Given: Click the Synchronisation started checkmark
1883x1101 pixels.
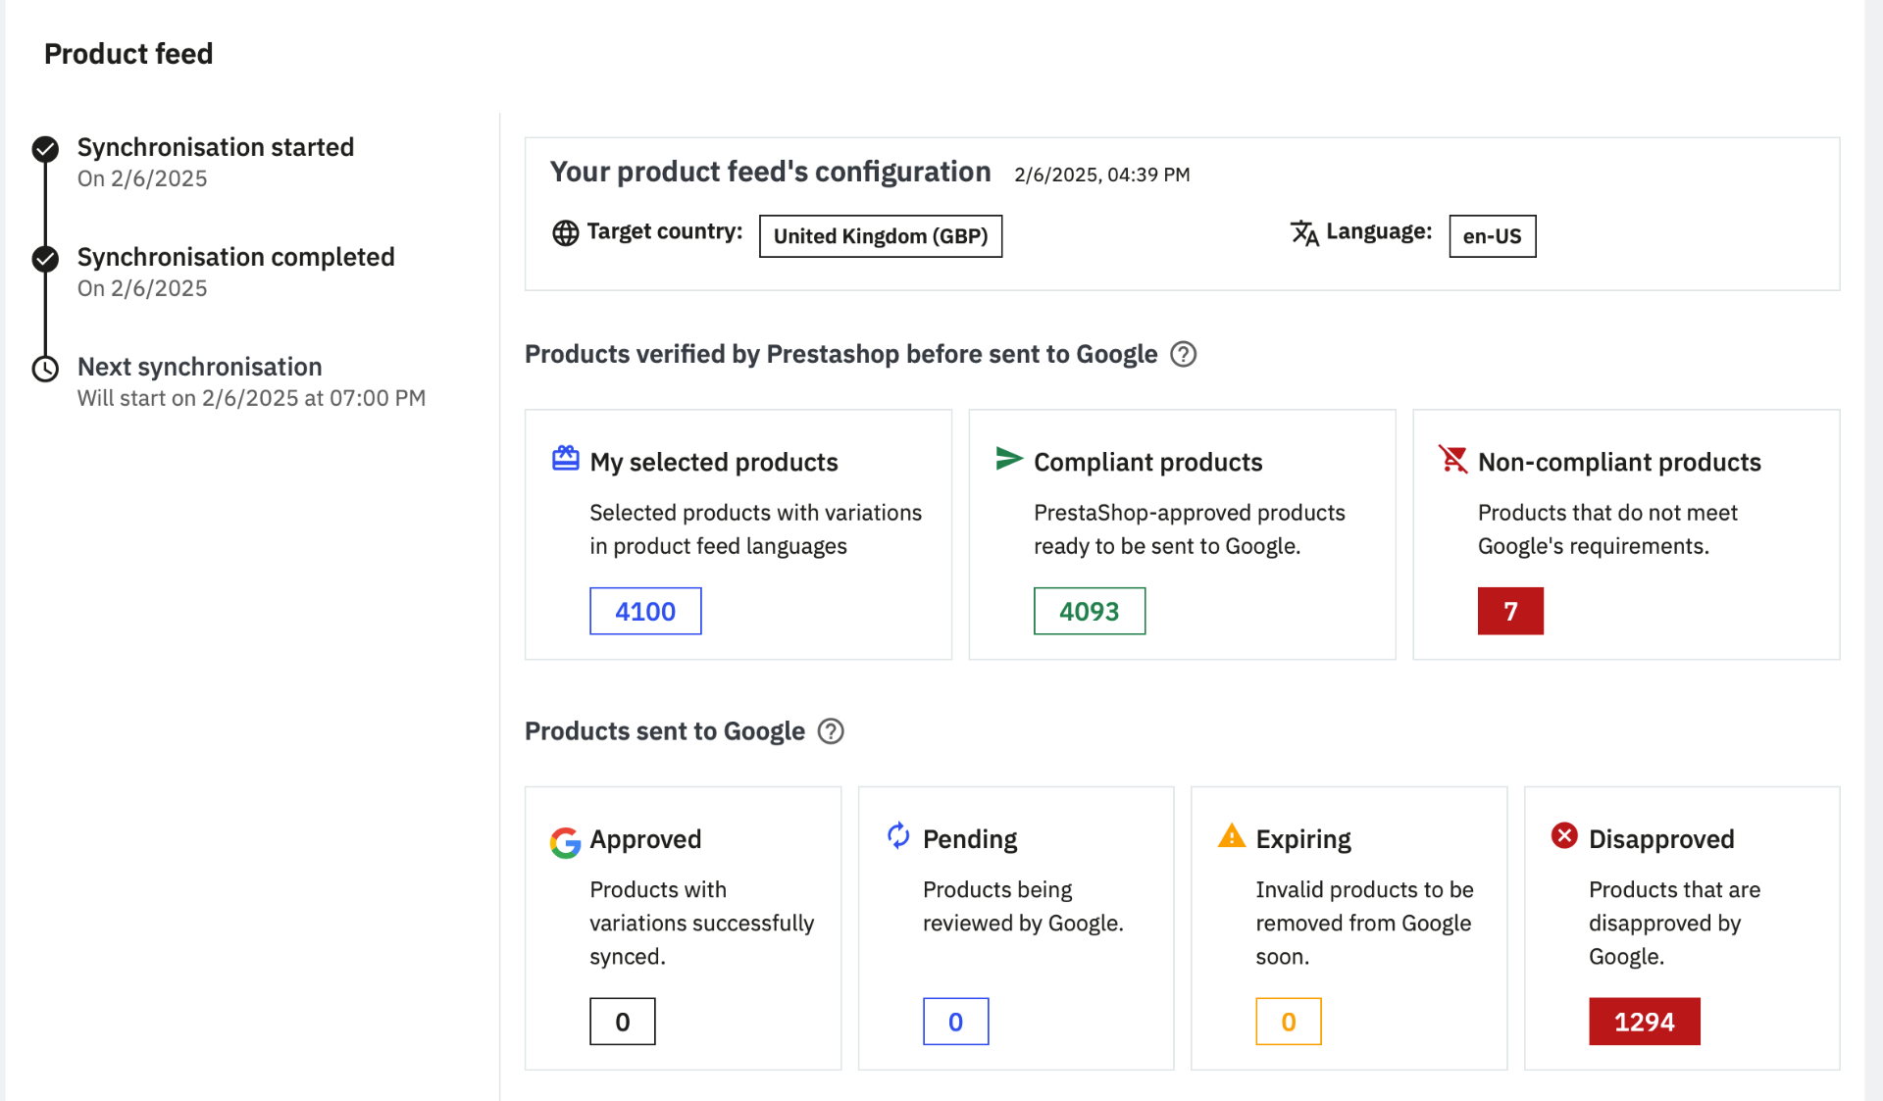Looking at the screenshot, I should 45,149.
